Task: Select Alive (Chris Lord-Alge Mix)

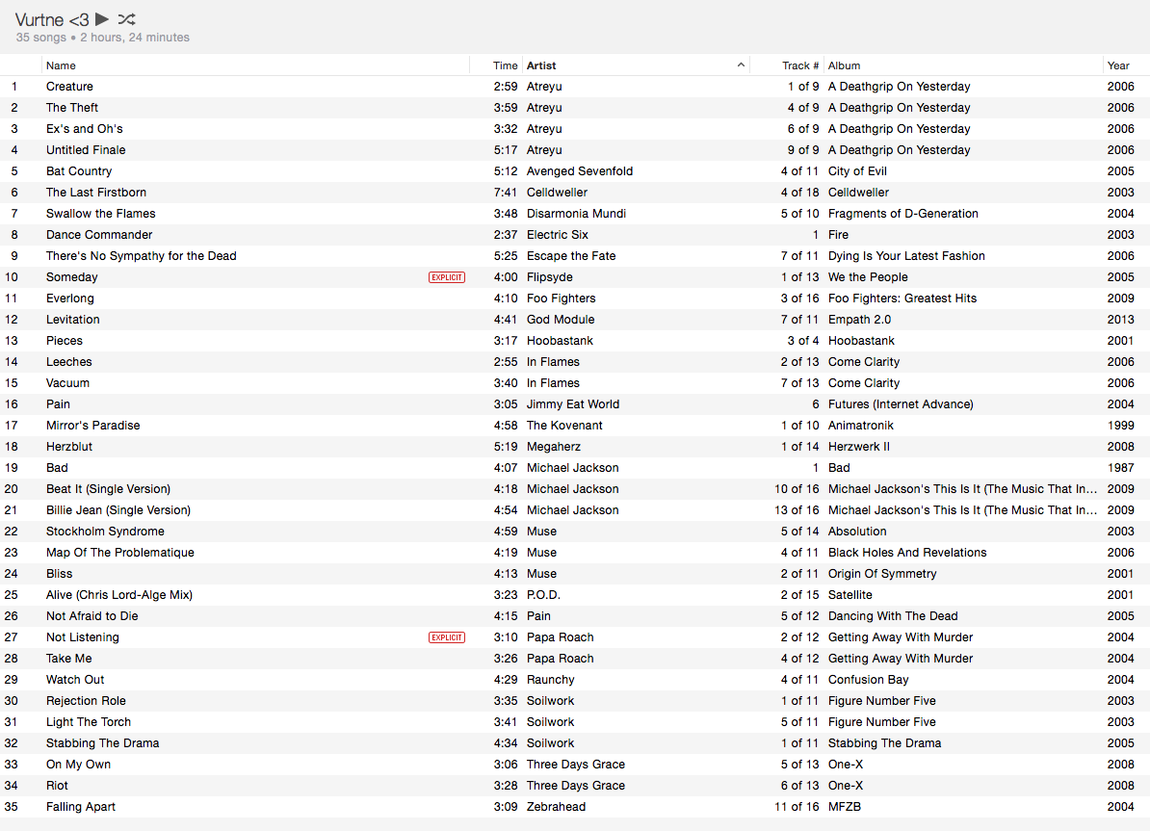Action: click(119, 595)
